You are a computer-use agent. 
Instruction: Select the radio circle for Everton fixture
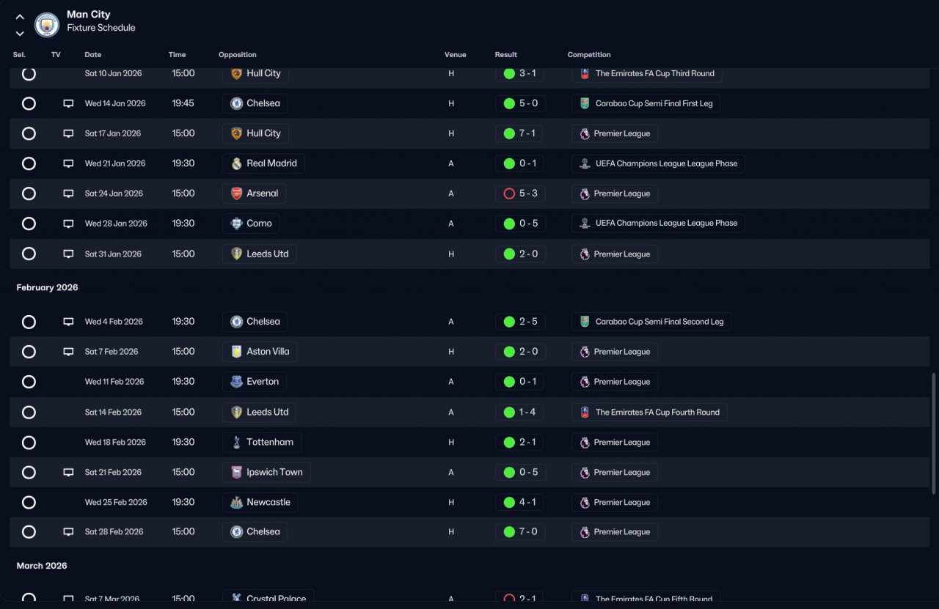(x=29, y=382)
